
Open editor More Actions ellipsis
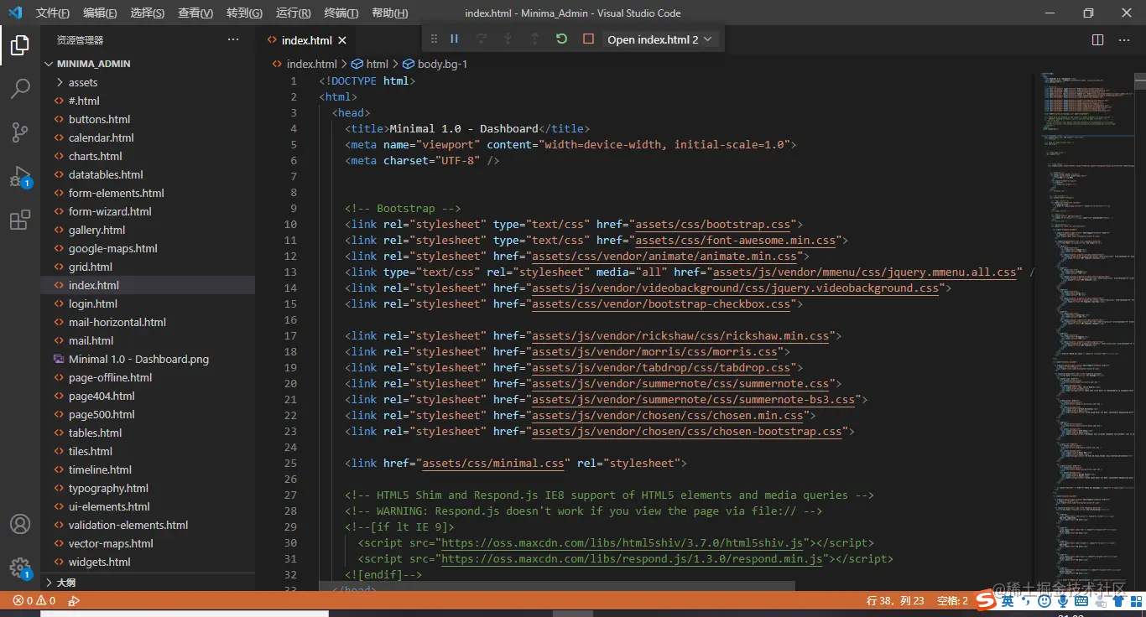1125,39
